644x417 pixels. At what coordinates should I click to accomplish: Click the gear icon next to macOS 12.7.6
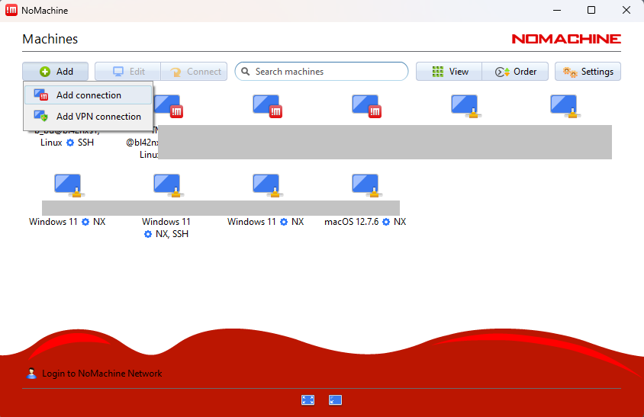pyautogui.click(x=386, y=222)
